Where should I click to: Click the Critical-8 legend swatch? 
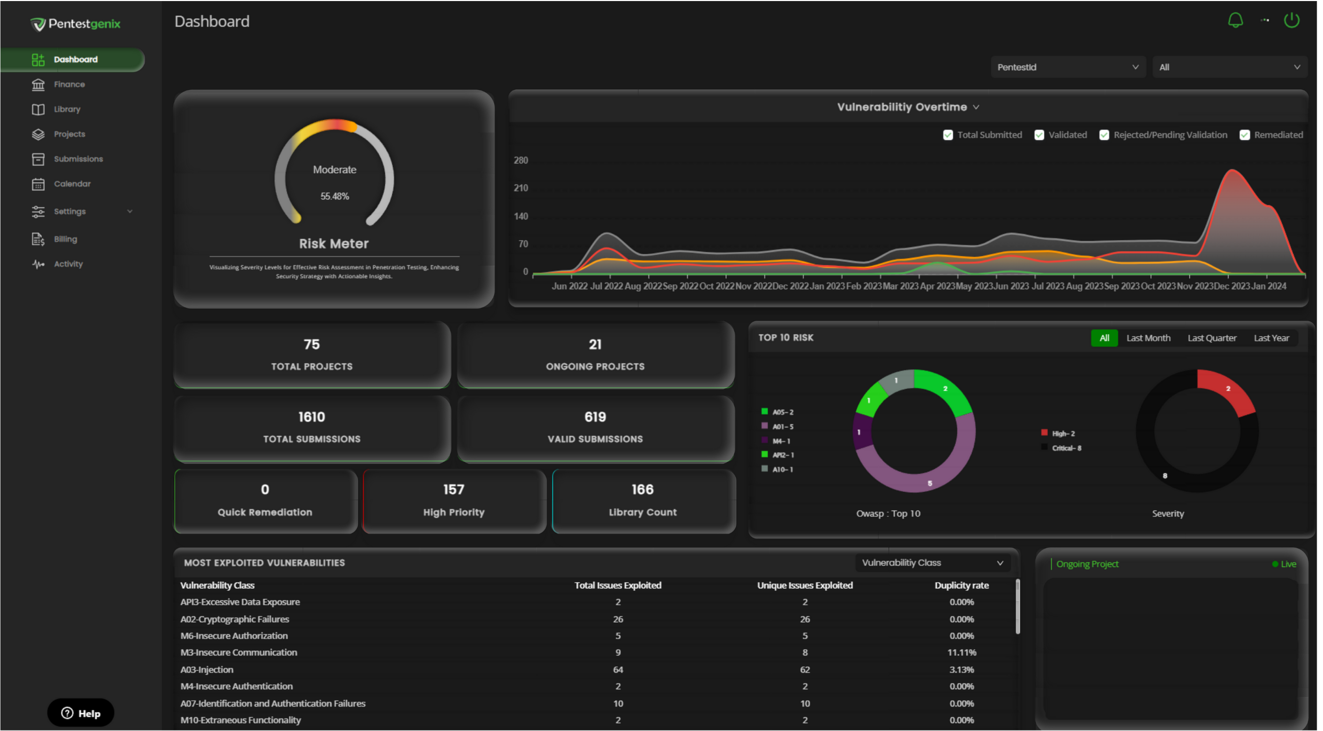[1044, 447]
